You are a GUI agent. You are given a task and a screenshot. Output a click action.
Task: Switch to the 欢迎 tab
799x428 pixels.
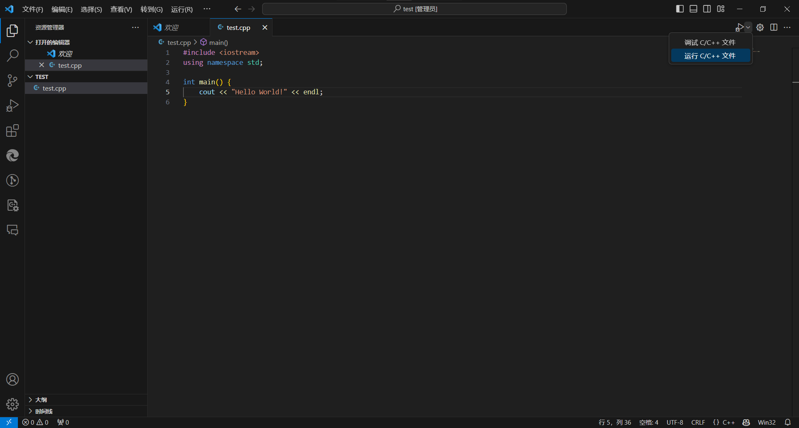pos(171,28)
